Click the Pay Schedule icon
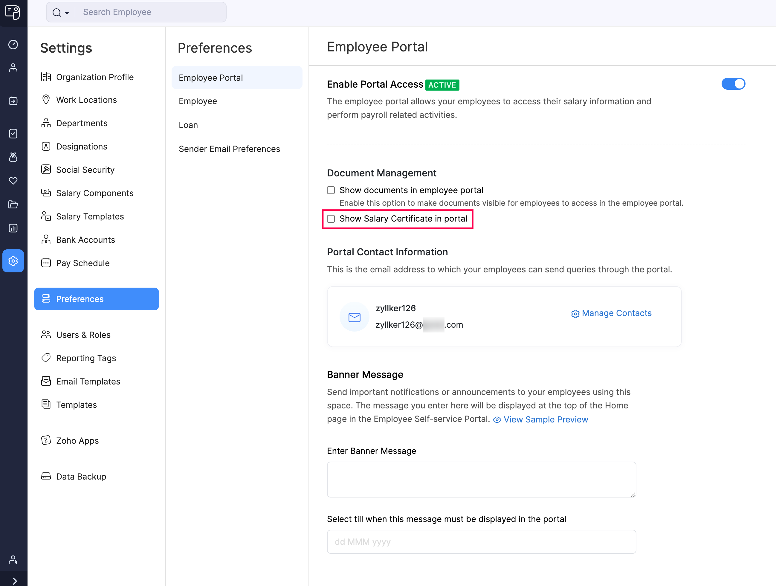This screenshot has width=776, height=586. click(46, 263)
